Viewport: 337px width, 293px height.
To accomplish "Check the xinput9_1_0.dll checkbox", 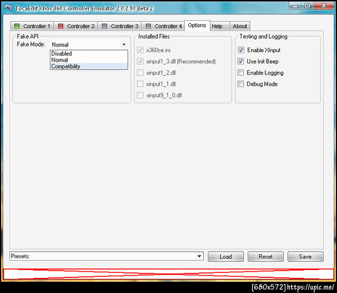I will click(140, 95).
